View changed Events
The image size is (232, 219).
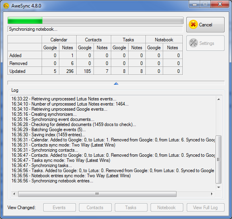59,208
